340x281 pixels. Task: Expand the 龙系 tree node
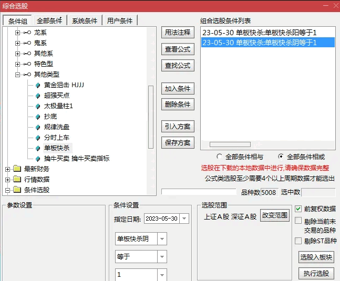click(x=17, y=33)
